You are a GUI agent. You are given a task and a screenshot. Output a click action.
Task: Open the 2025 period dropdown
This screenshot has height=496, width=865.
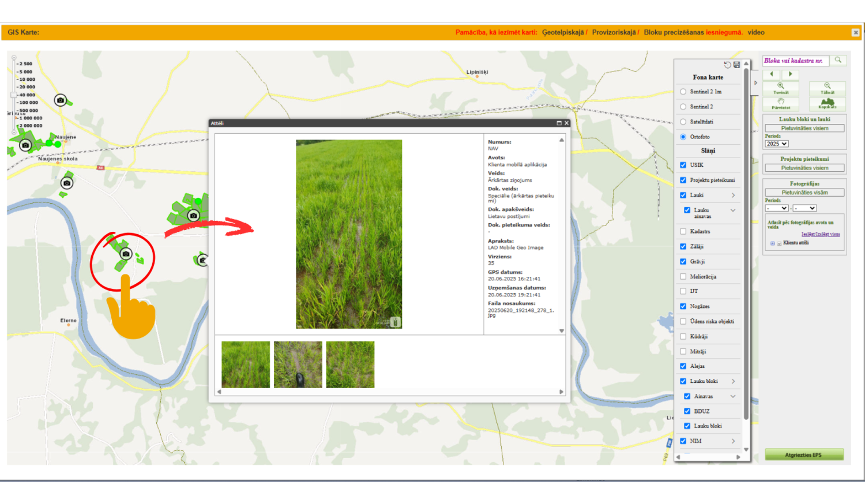point(776,144)
